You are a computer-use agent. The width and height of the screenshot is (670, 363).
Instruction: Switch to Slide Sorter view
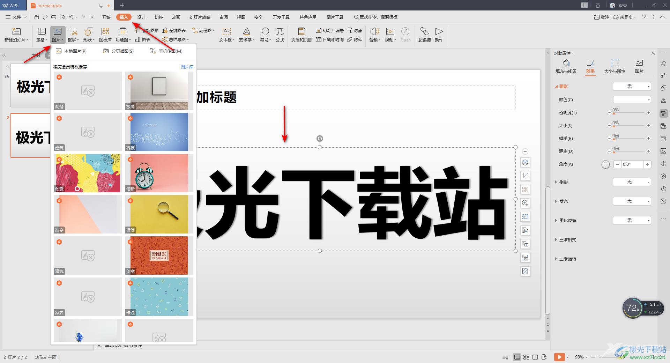click(526, 357)
